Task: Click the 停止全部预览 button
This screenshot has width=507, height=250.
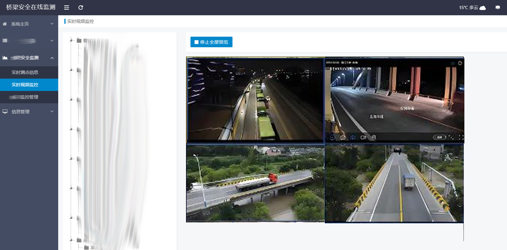Action: click(211, 42)
